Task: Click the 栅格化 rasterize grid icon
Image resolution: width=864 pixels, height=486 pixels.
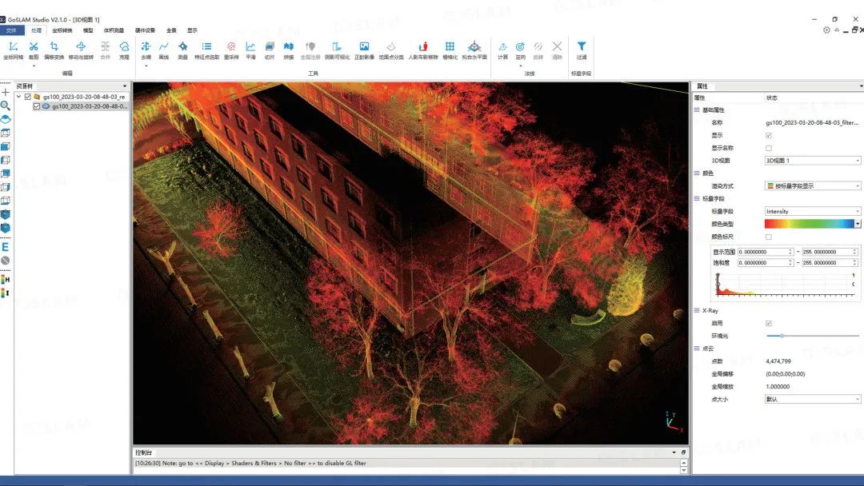Action: (x=450, y=50)
